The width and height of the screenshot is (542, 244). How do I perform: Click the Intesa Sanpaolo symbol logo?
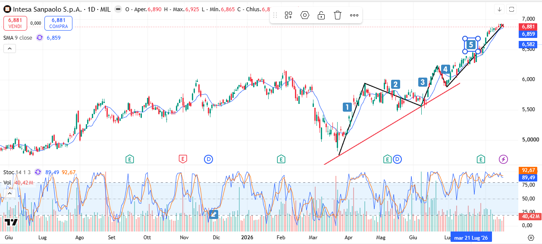coord(7,9)
